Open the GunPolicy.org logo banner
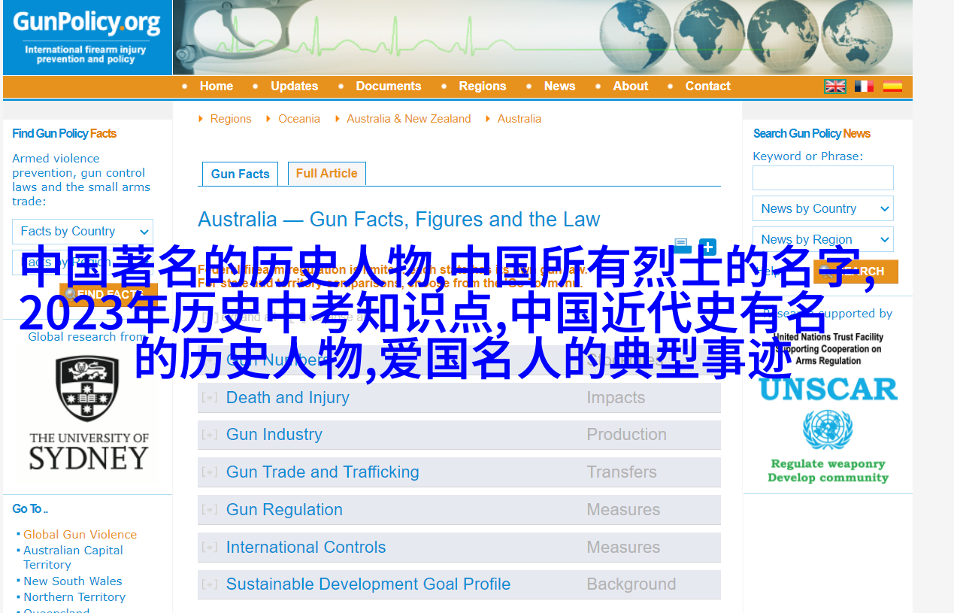 (87, 38)
